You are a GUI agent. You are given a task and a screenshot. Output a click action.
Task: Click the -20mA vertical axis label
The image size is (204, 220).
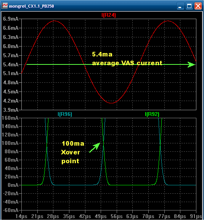click(11, 193)
